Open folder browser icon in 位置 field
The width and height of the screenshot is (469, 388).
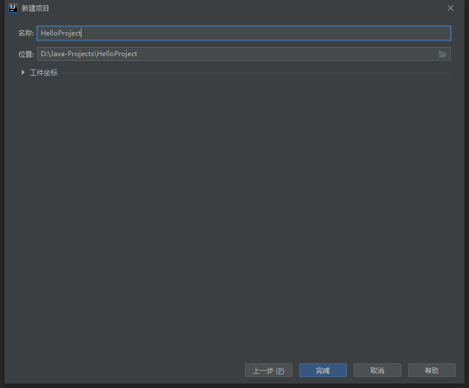(x=442, y=54)
